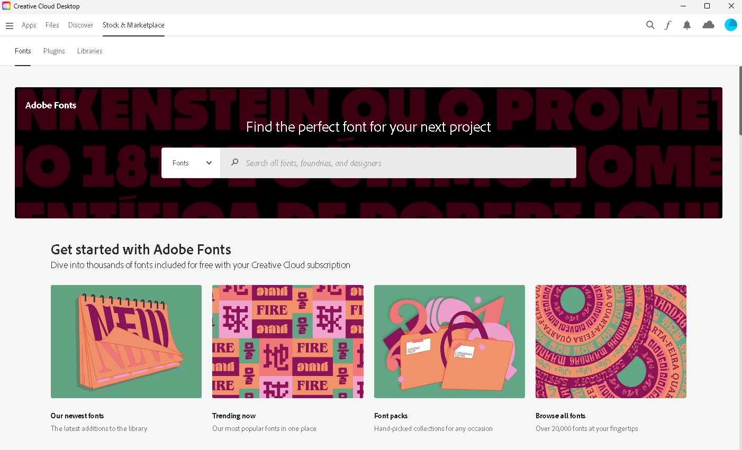The image size is (742, 450).
Task: Open the Our newest fonts thumbnail
Action: pos(126,342)
